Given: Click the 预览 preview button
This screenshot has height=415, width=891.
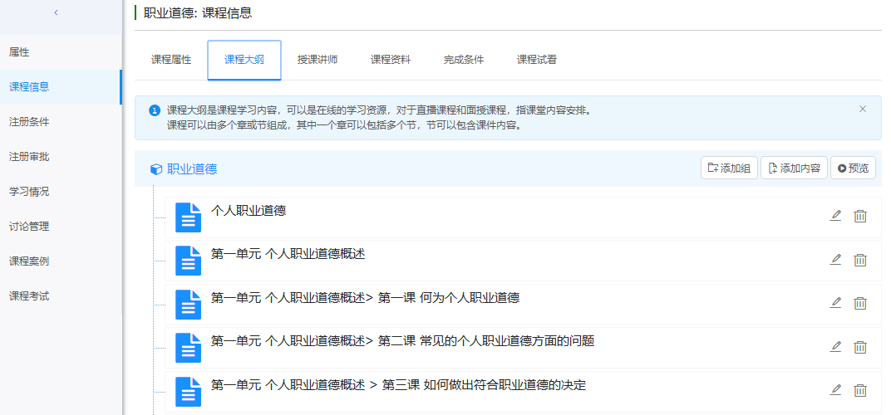Looking at the screenshot, I should [853, 168].
